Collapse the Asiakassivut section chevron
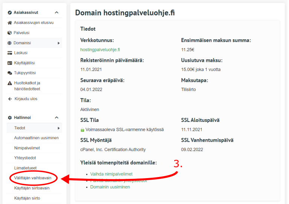This screenshot has height=204, width=289. click(56, 12)
